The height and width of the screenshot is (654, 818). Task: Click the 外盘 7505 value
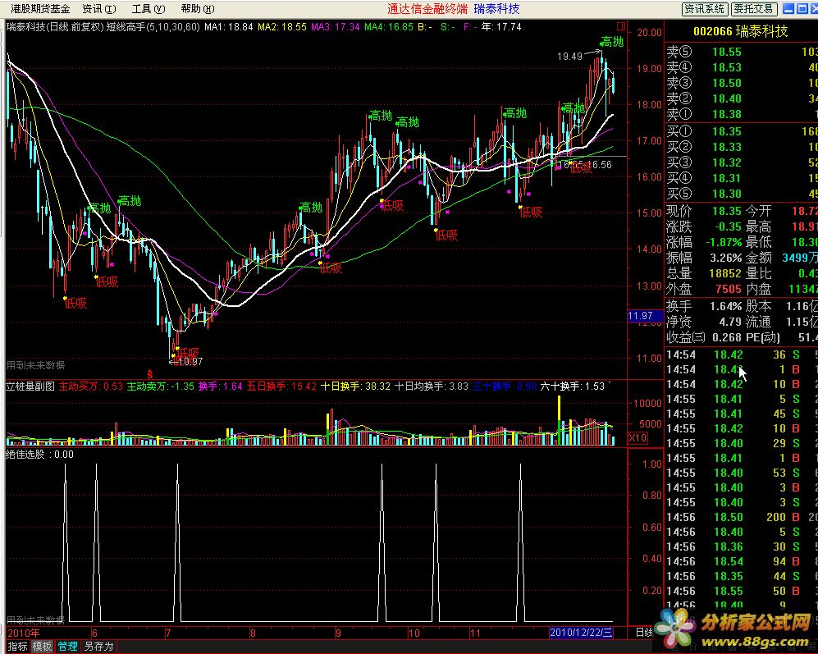[729, 289]
